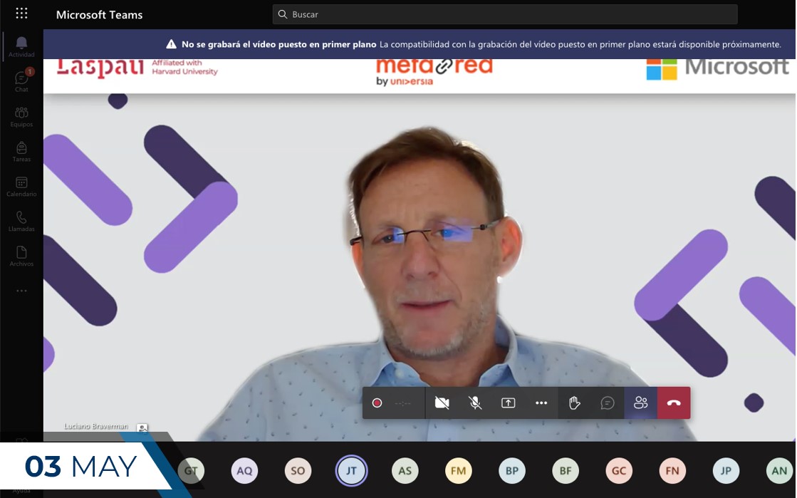Start recording with the red record button
The height and width of the screenshot is (498, 797).
tap(377, 403)
